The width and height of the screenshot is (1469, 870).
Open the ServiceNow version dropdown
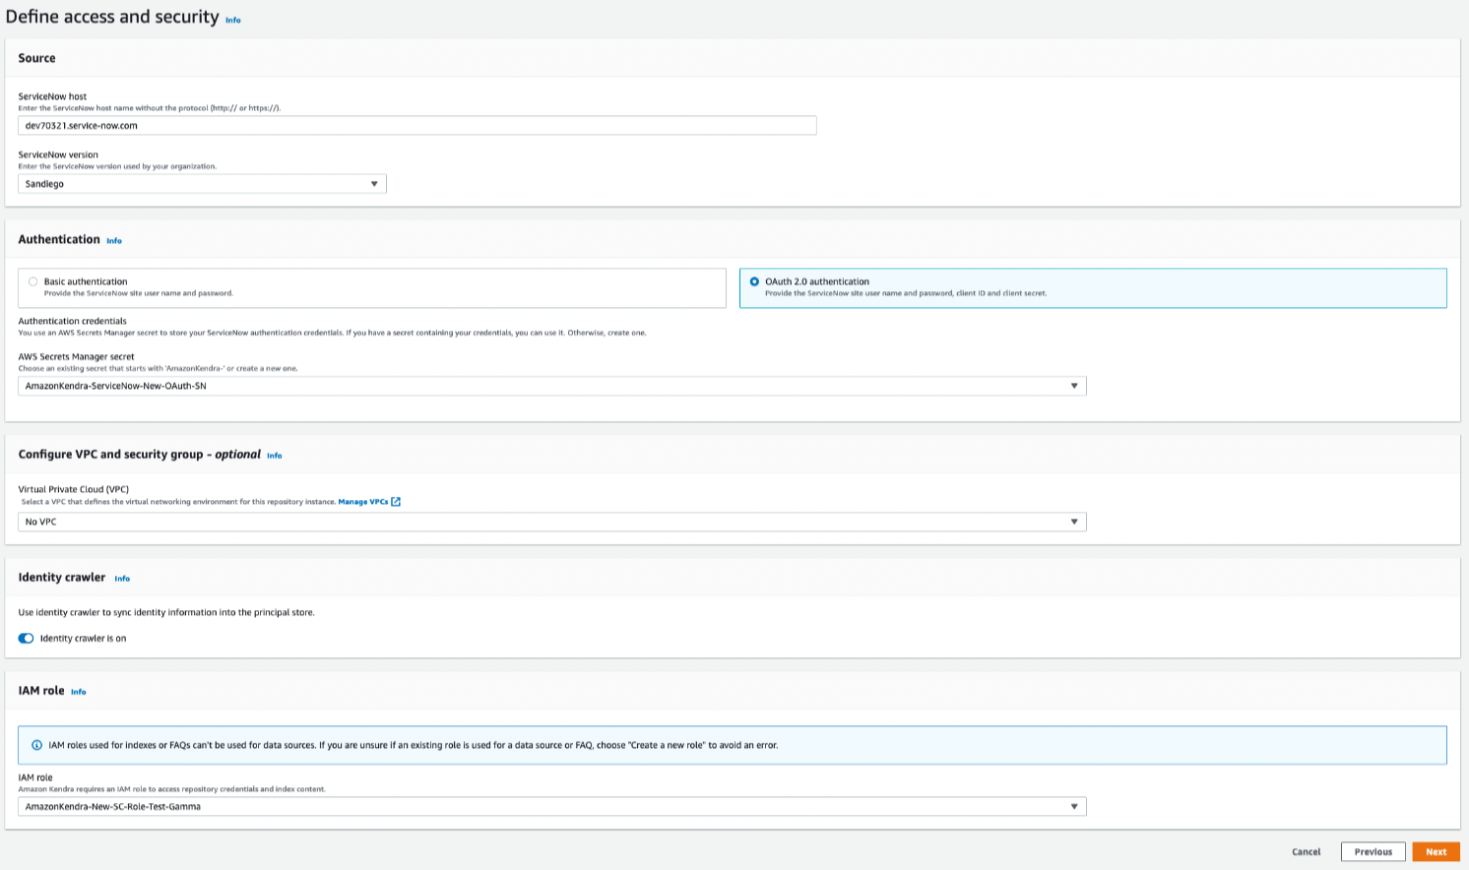(202, 184)
